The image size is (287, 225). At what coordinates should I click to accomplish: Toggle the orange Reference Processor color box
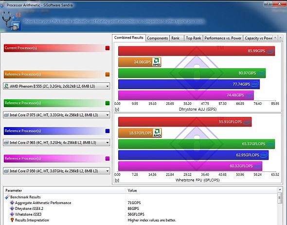click(x=108, y=75)
